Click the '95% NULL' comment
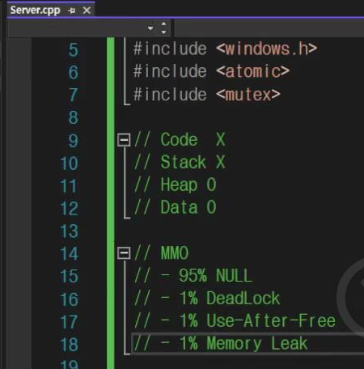The height and width of the screenshot is (369, 364). coord(215,276)
